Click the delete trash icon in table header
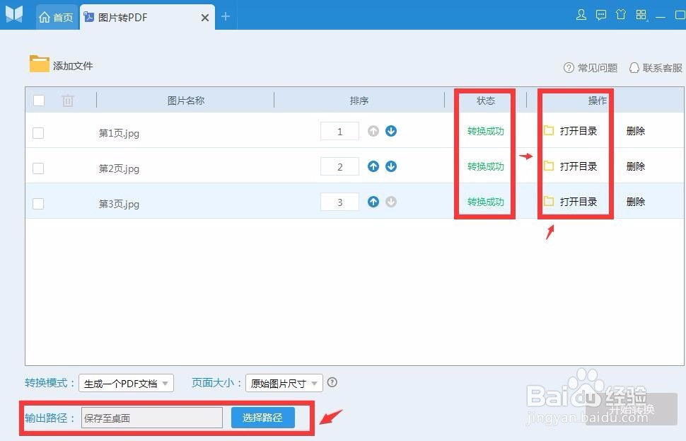686x441 pixels. 67,100
